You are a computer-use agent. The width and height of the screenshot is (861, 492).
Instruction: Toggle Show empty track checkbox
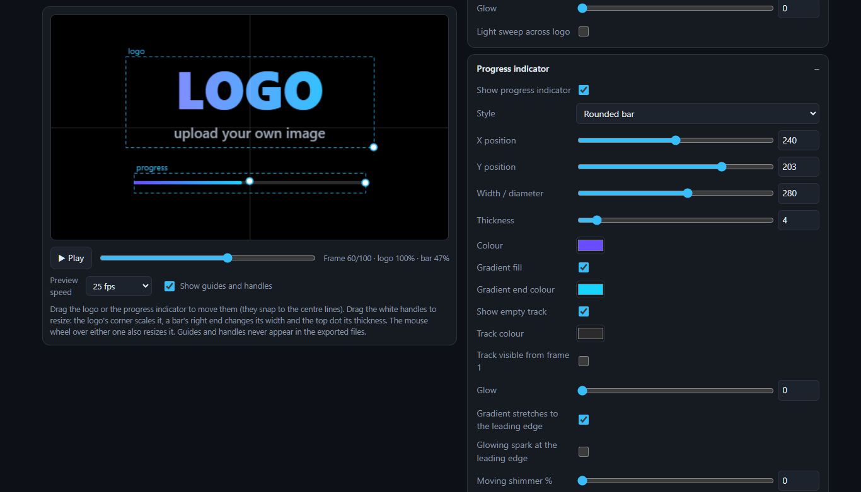coord(584,311)
